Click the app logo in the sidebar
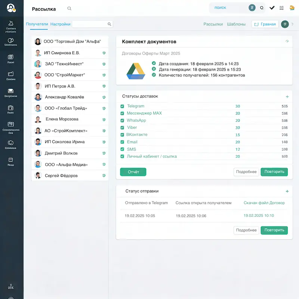The image size is (299, 299). [x=11, y=8]
